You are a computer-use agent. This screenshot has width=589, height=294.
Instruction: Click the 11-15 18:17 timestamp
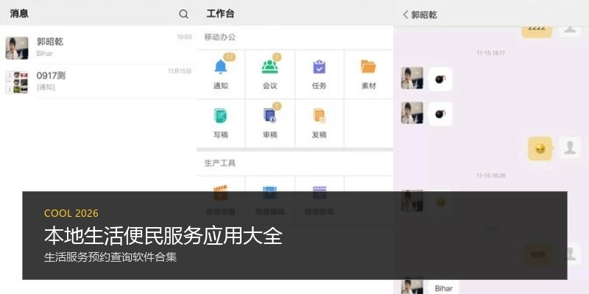click(491, 53)
